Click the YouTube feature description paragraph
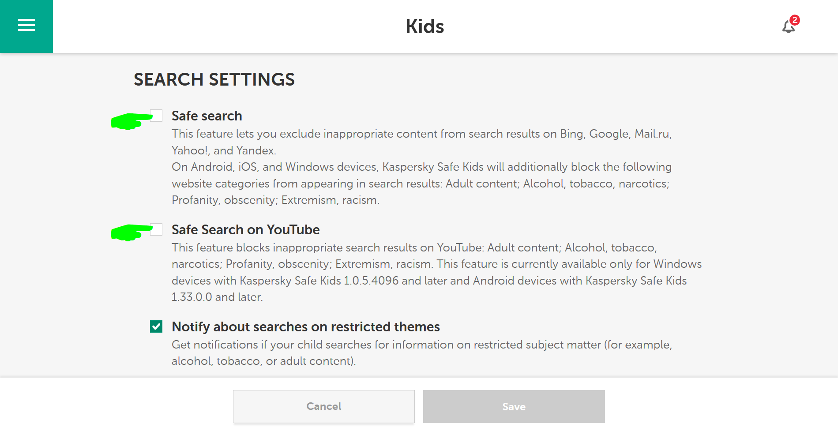This screenshot has width=838, height=435. (x=436, y=272)
